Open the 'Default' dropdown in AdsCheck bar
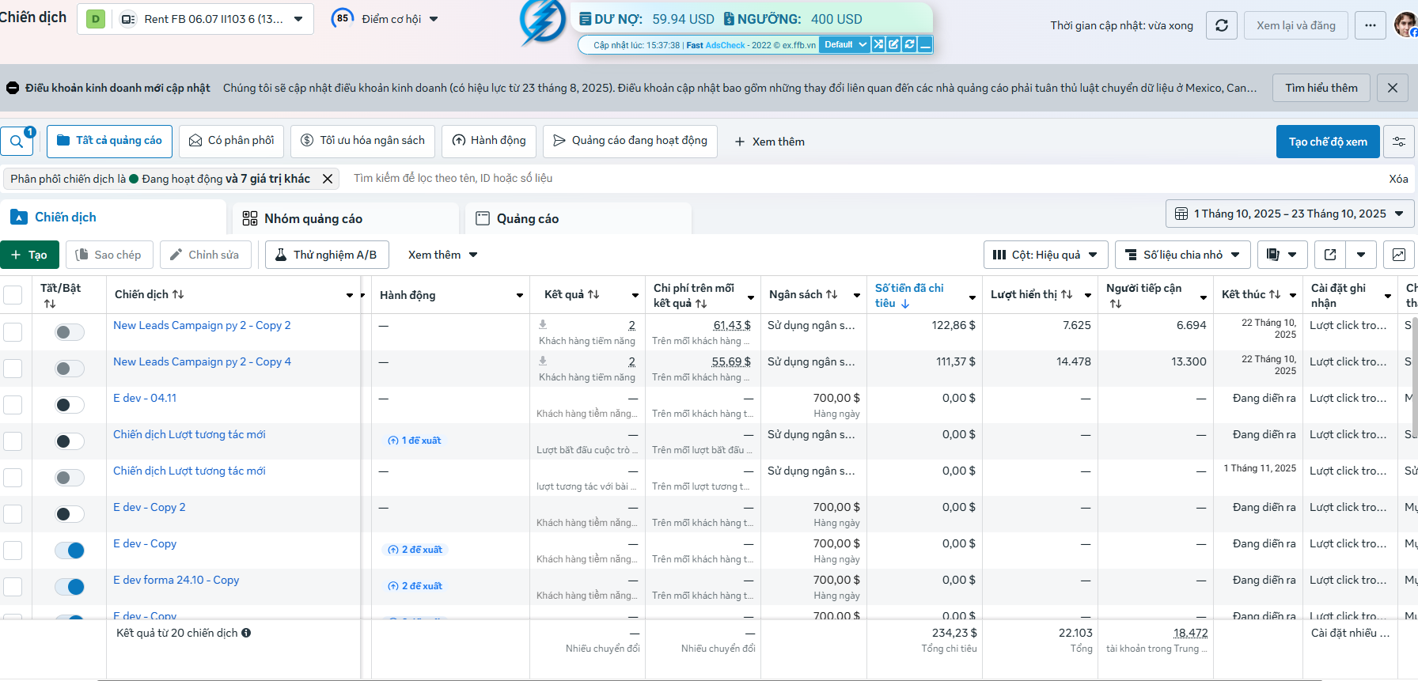Screen dimensions: 1418x681 (844, 44)
